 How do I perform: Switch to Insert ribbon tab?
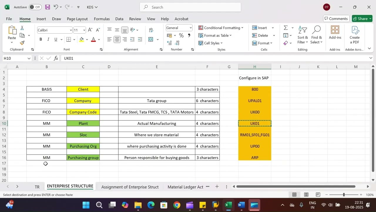coord(41,19)
